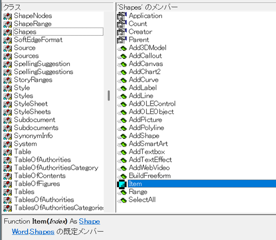This screenshot has width=276, height=240.
Task: Click the classes list scrollbar thumb
Action: pyautogui.click(x=109, y=96)
